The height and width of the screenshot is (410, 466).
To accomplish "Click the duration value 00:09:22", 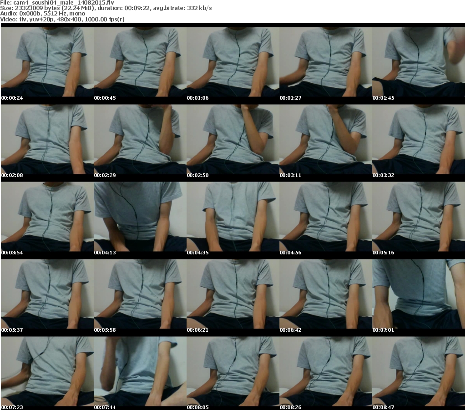I will click(137, 8).
